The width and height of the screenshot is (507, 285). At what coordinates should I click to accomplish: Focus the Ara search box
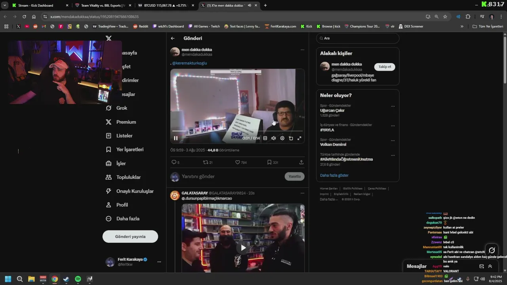[x=358, y=38]
